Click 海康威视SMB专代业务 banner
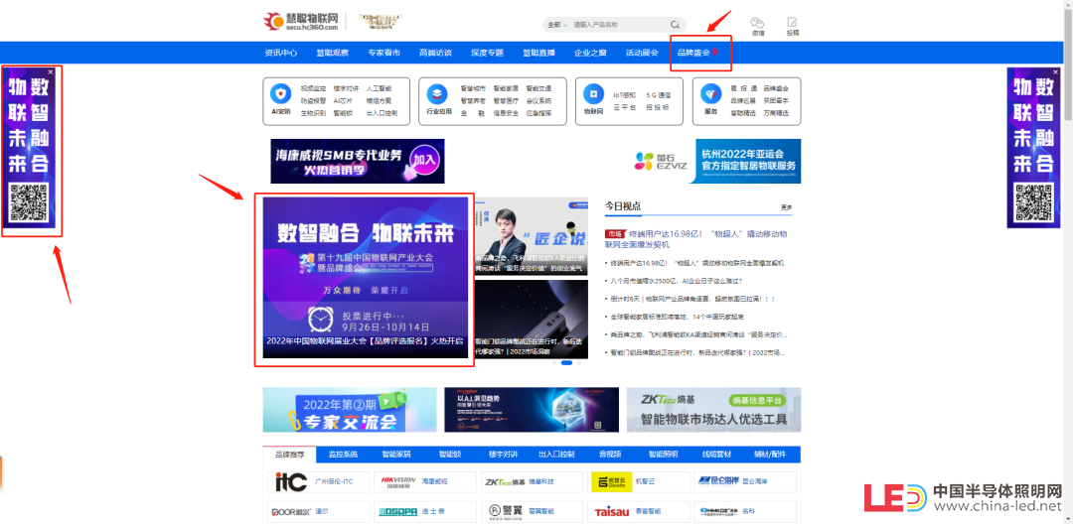The width and height of the screenshot is (1073, 524). click(x=358, y=161)
